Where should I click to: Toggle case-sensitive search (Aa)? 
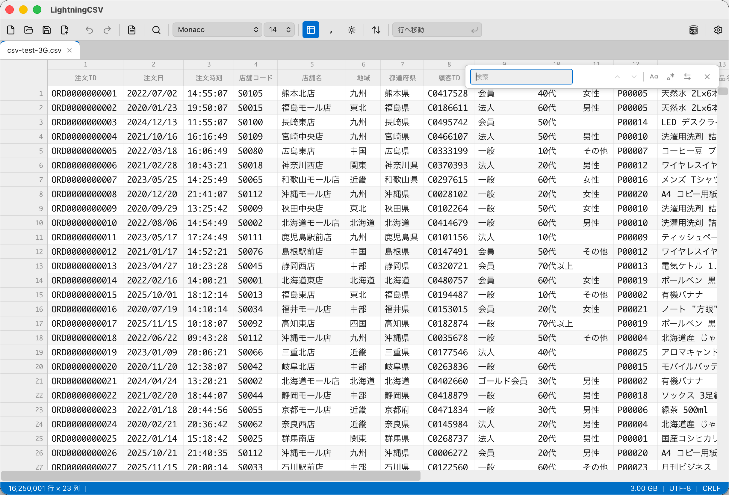click(x=654, y=77)
